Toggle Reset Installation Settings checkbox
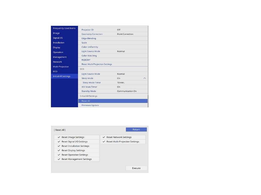Viewport: 261px width, 195px height. pos(77,146)
